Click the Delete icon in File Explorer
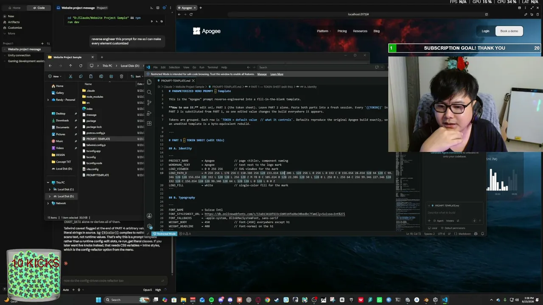Screen dimensions: 543x305 (x=121, y=76)
